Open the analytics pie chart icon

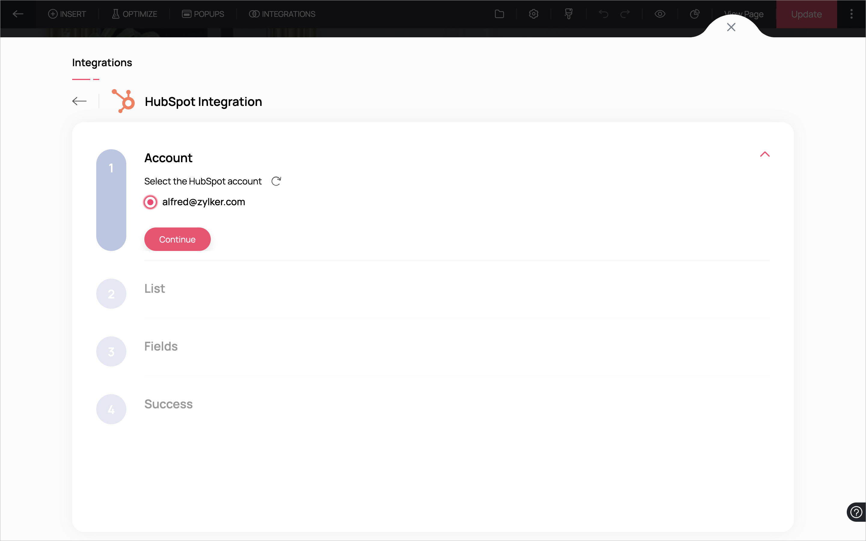[x=694, y=14]
